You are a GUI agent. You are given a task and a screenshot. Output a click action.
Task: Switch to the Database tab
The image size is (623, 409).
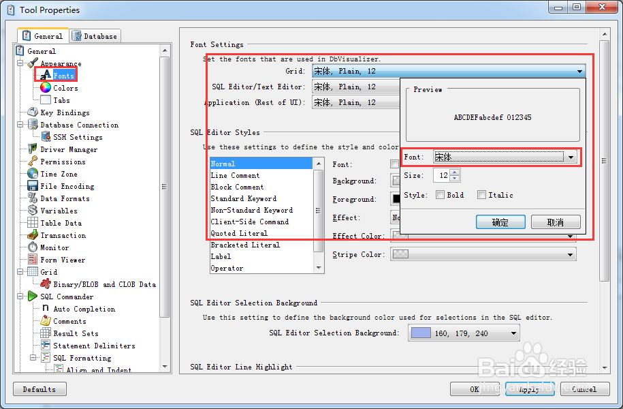(x=95, y=36)
